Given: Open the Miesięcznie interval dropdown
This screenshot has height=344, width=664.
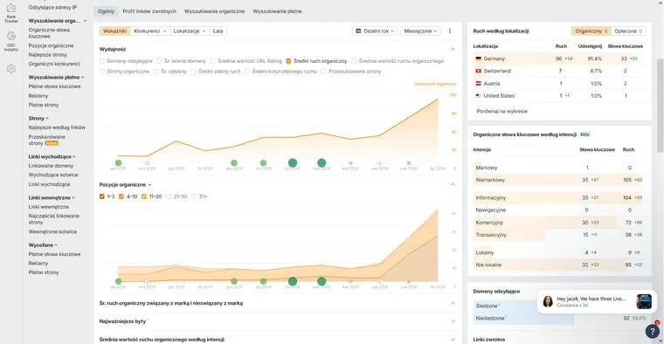Looking at the screenshot, I should (x=420, y=31).
